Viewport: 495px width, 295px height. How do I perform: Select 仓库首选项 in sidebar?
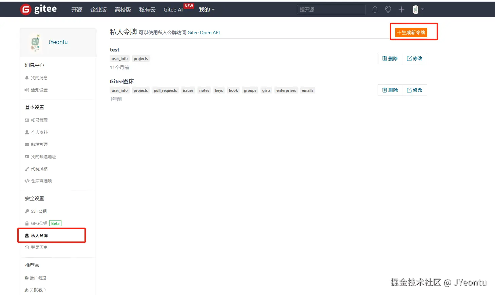tap(38, 181)
